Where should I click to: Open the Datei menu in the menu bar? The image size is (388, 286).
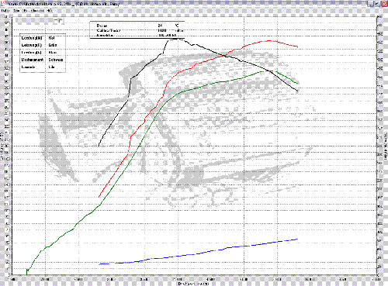(5, 11)
